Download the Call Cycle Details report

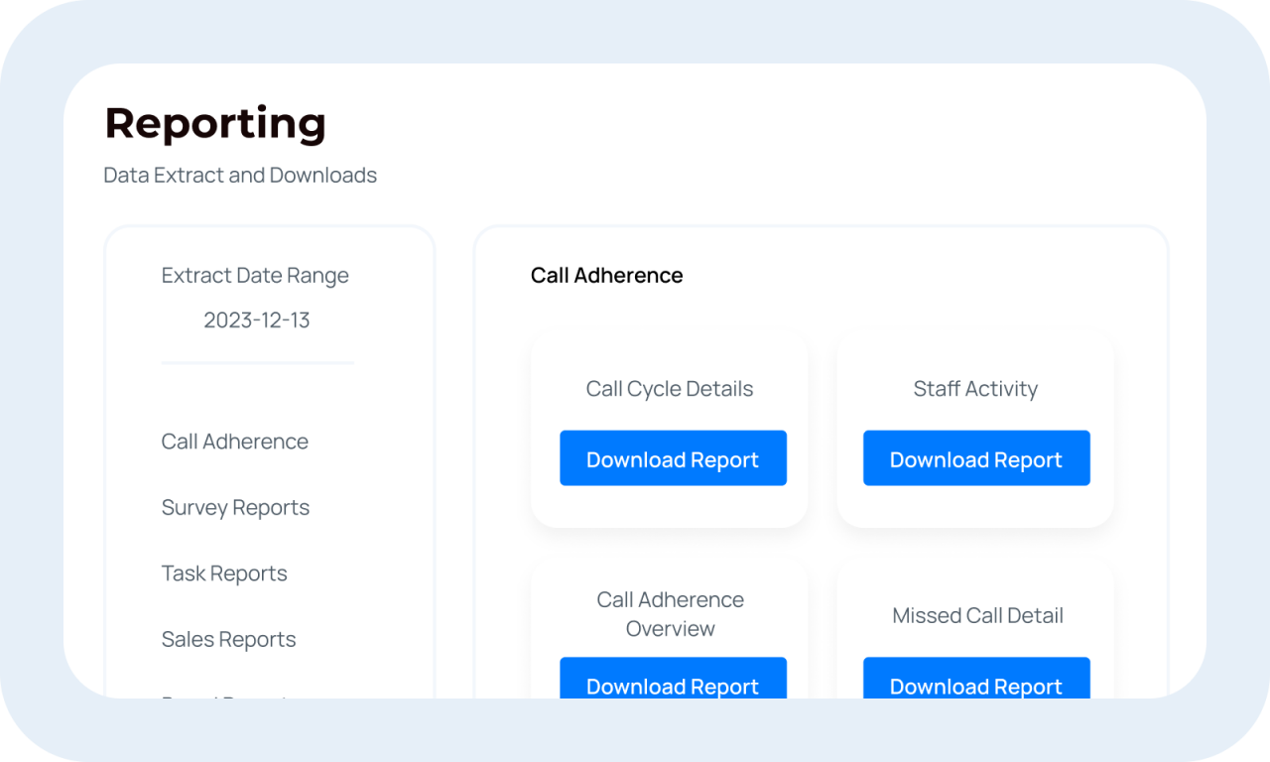coord(673,457)
